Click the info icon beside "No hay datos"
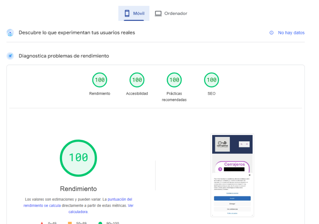Viewport: 319px width, 224px height. 271,33
